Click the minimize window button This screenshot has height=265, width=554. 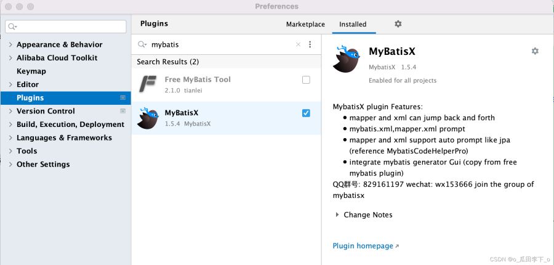[x=20, y=6]
